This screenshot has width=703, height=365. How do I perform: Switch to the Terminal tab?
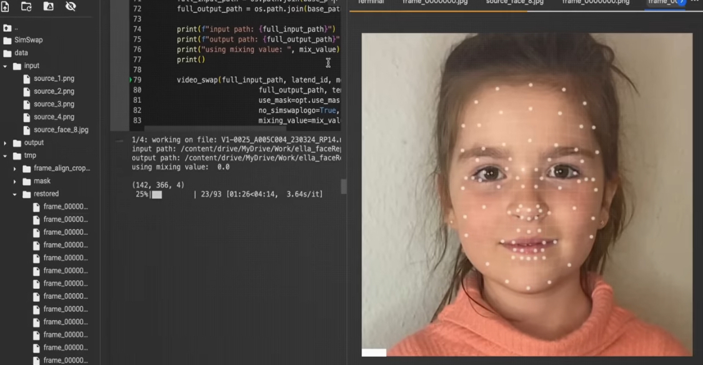click(x=371, y=2)
